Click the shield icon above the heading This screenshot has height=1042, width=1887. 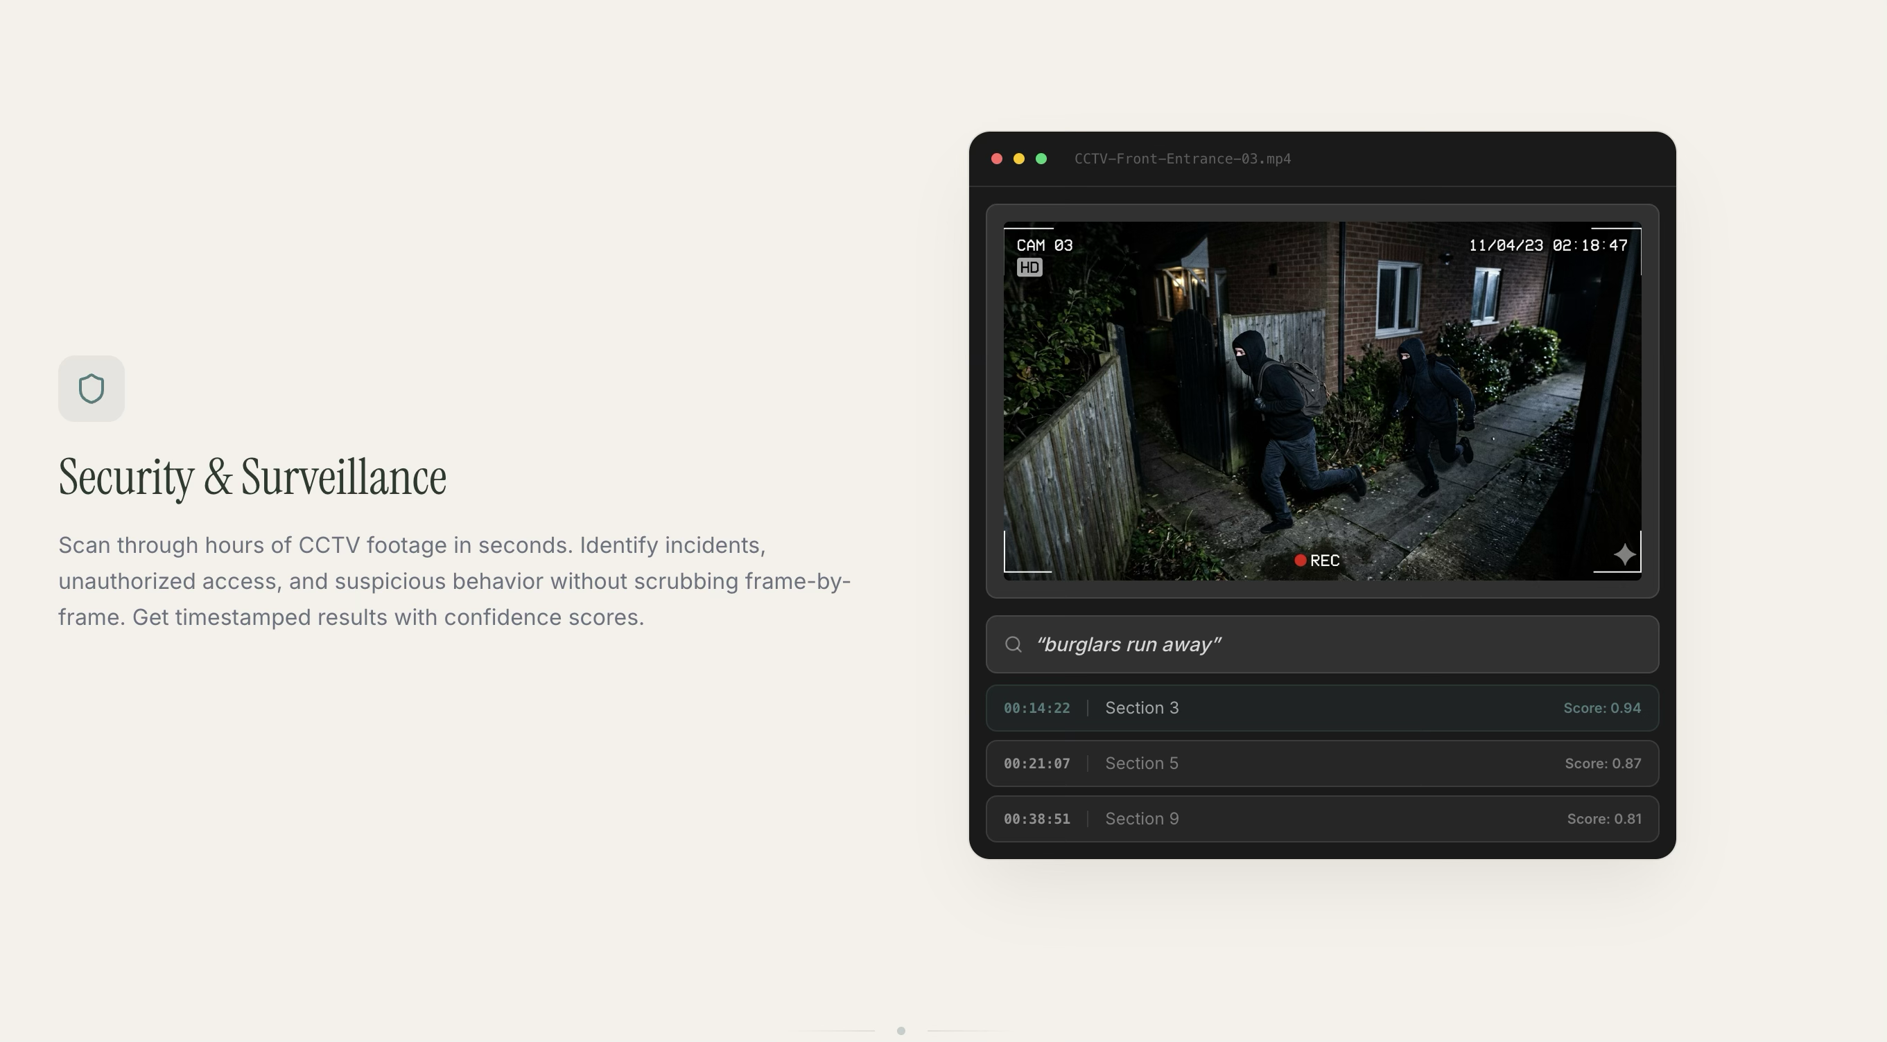(x=92, y=388)
